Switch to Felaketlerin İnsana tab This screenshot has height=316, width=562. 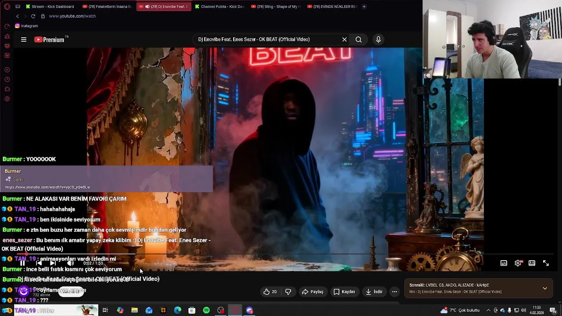click(x=107, y=7)
